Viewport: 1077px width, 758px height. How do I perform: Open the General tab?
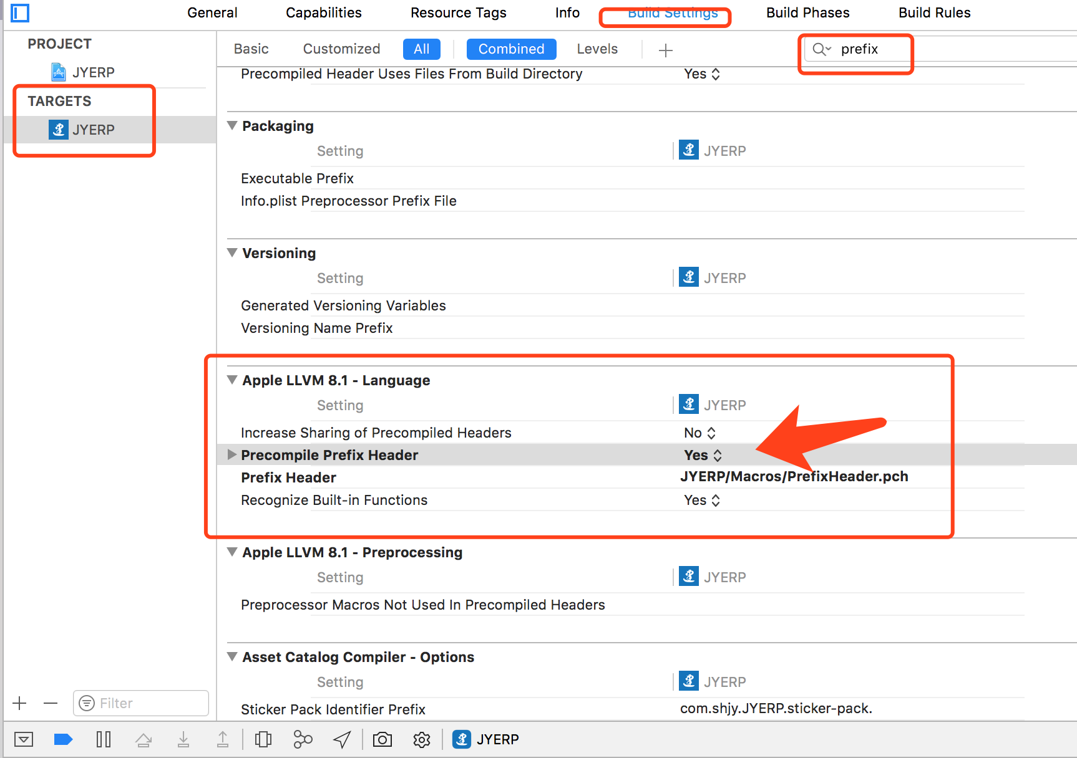(x=212, y=13)
